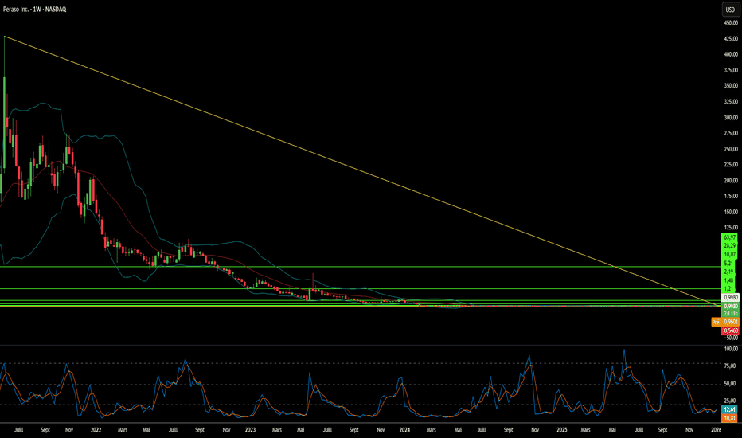The height and width of the screenshot is (438, 742).
Task: Click the orange 0,9501 pre-market price tag
Action: (x=731, y=322)
